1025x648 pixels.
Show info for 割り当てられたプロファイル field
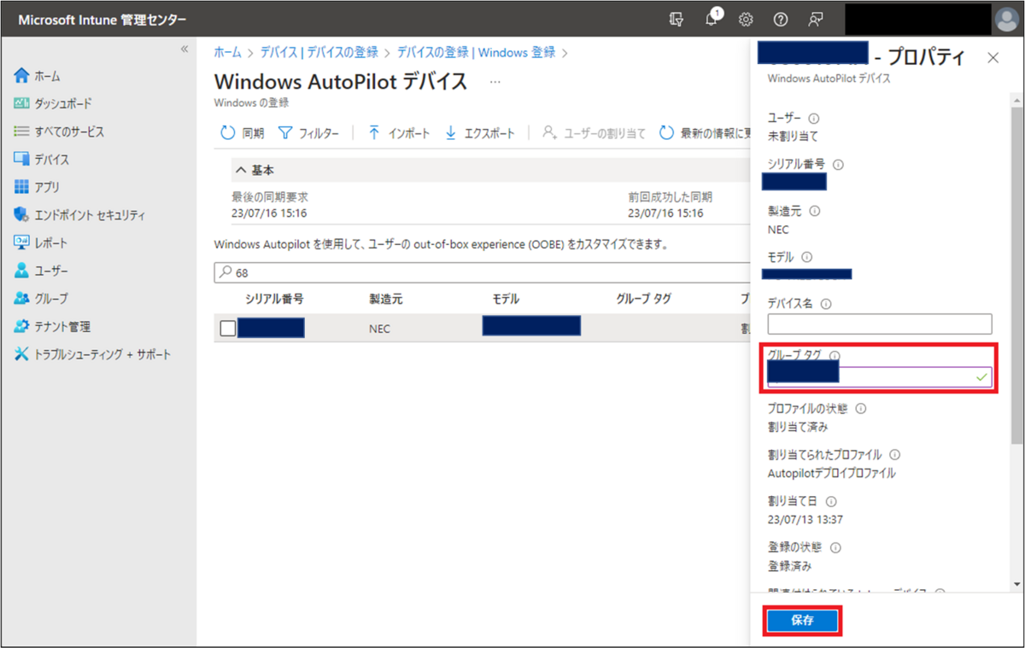[x=894, y=455]
